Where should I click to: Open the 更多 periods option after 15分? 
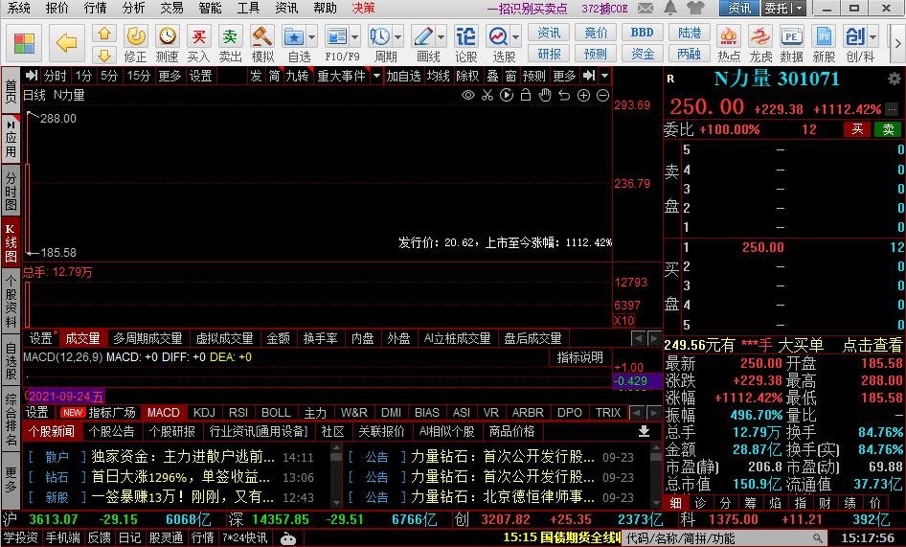tap(170, 76)
